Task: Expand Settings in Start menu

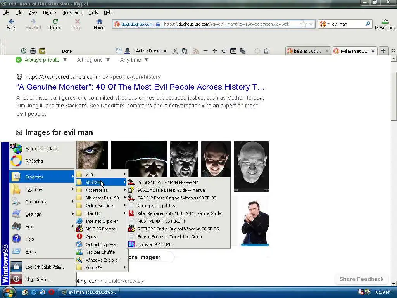Action: point(42,214)
